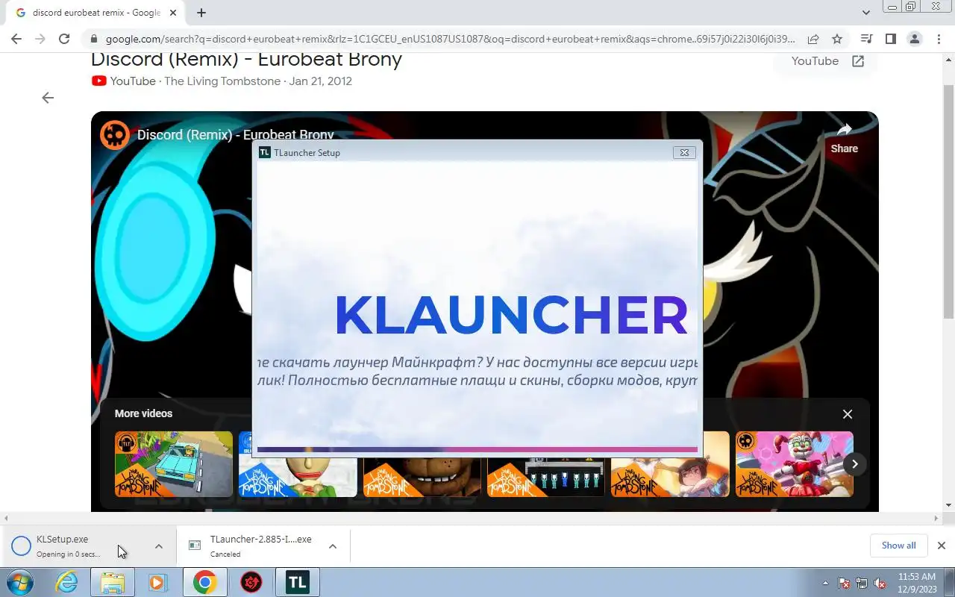Open a new Chrome tab
The width and height of the screenshot is (955, 597).
click(201, 13)
